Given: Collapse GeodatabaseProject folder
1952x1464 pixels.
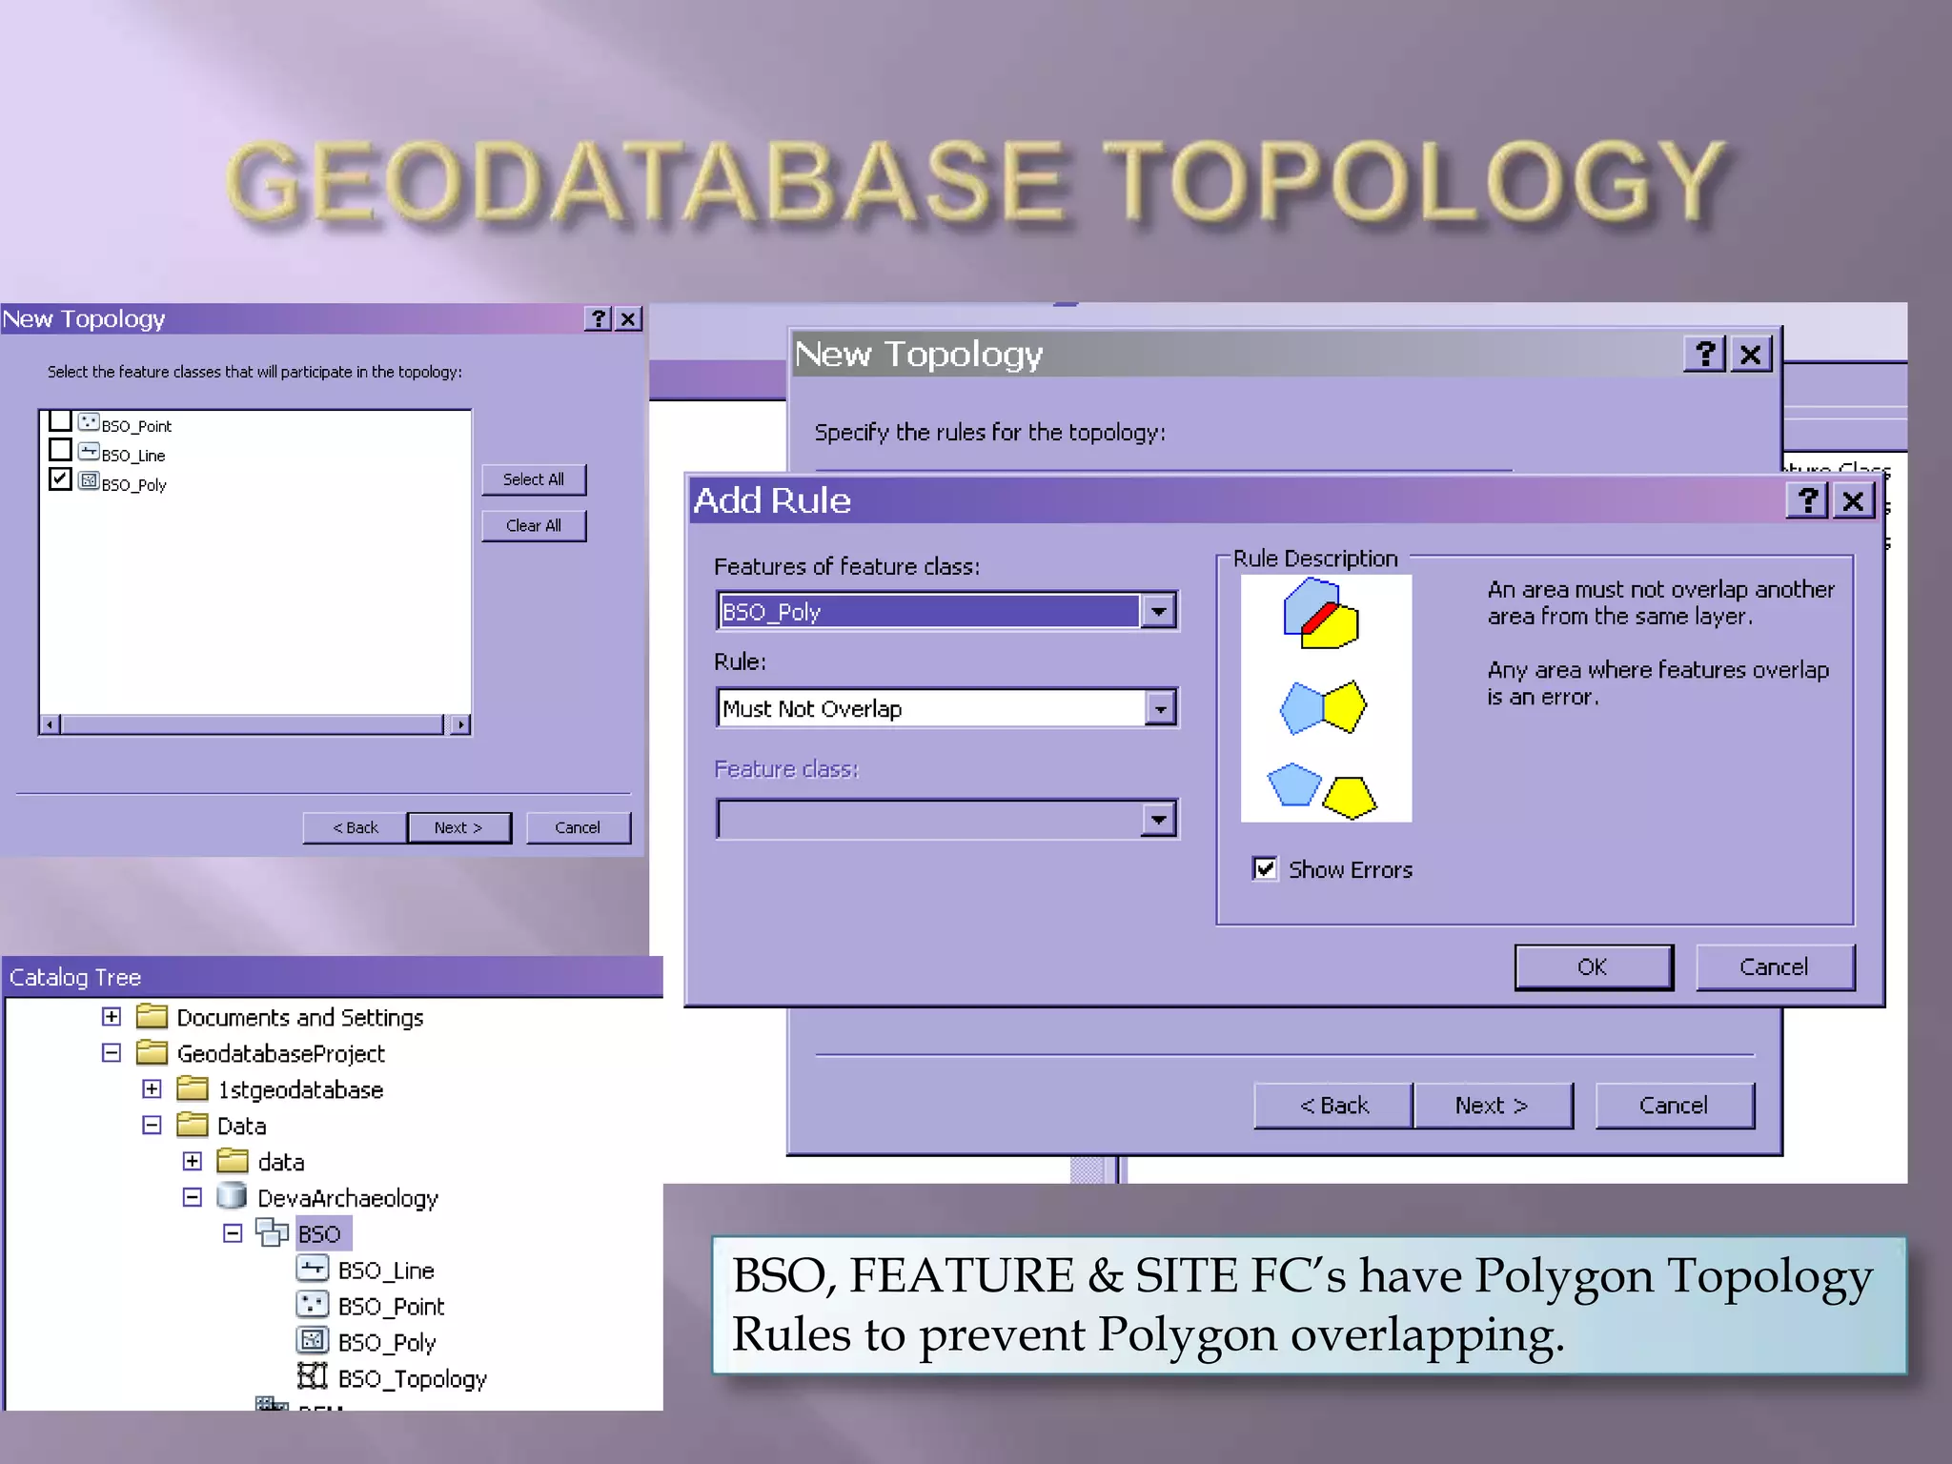Looking at the screenshot, I should [112, 1052].
